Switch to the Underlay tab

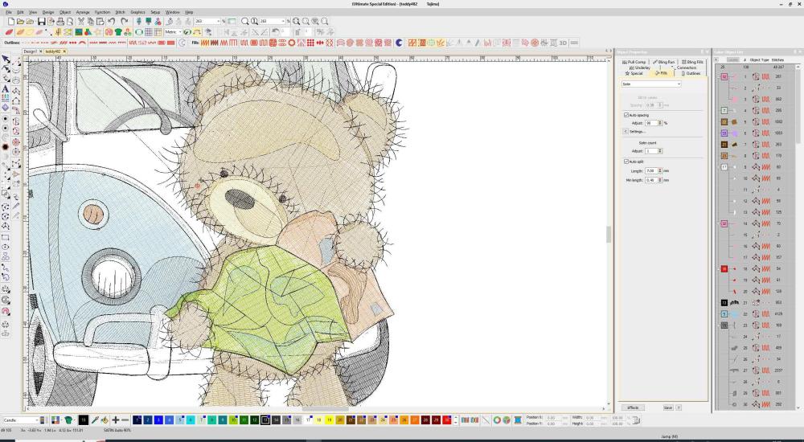coord(640,68)
